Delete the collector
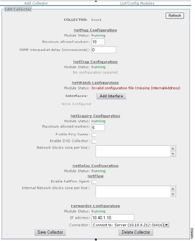This screenshot has width=195, height=241. coord(136,232)
